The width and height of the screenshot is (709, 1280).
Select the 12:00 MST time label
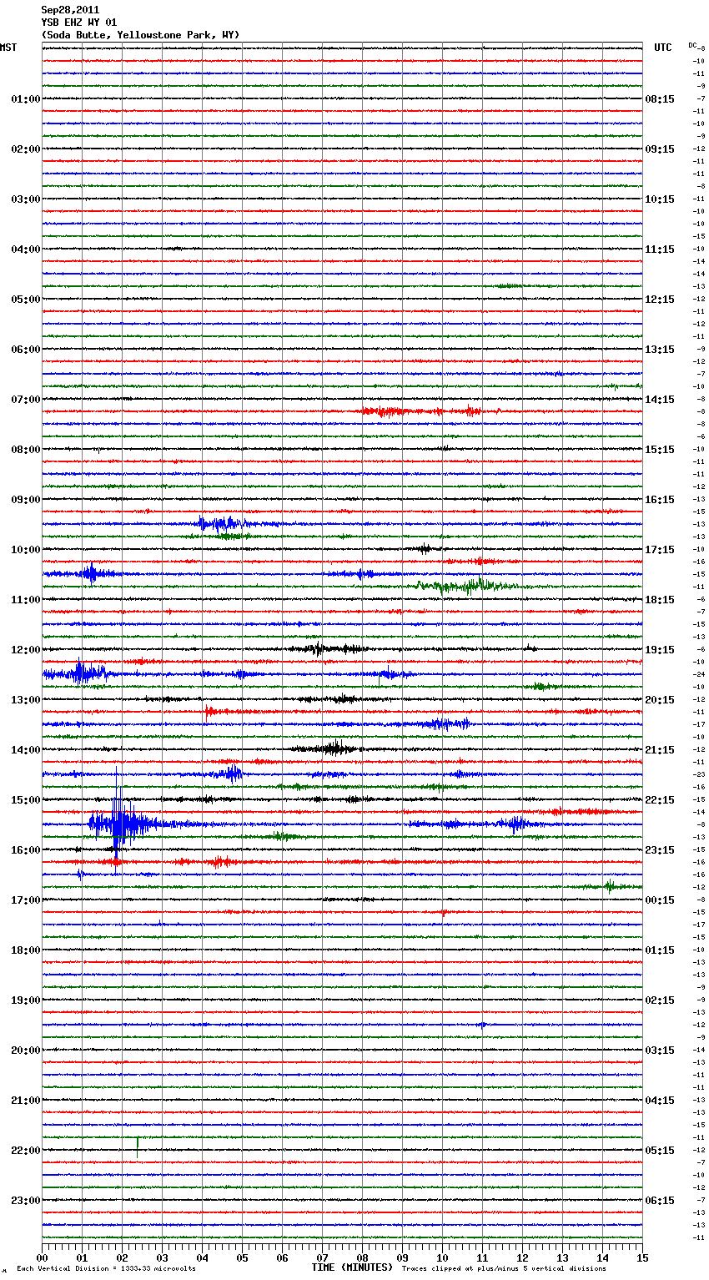(26, 650)
